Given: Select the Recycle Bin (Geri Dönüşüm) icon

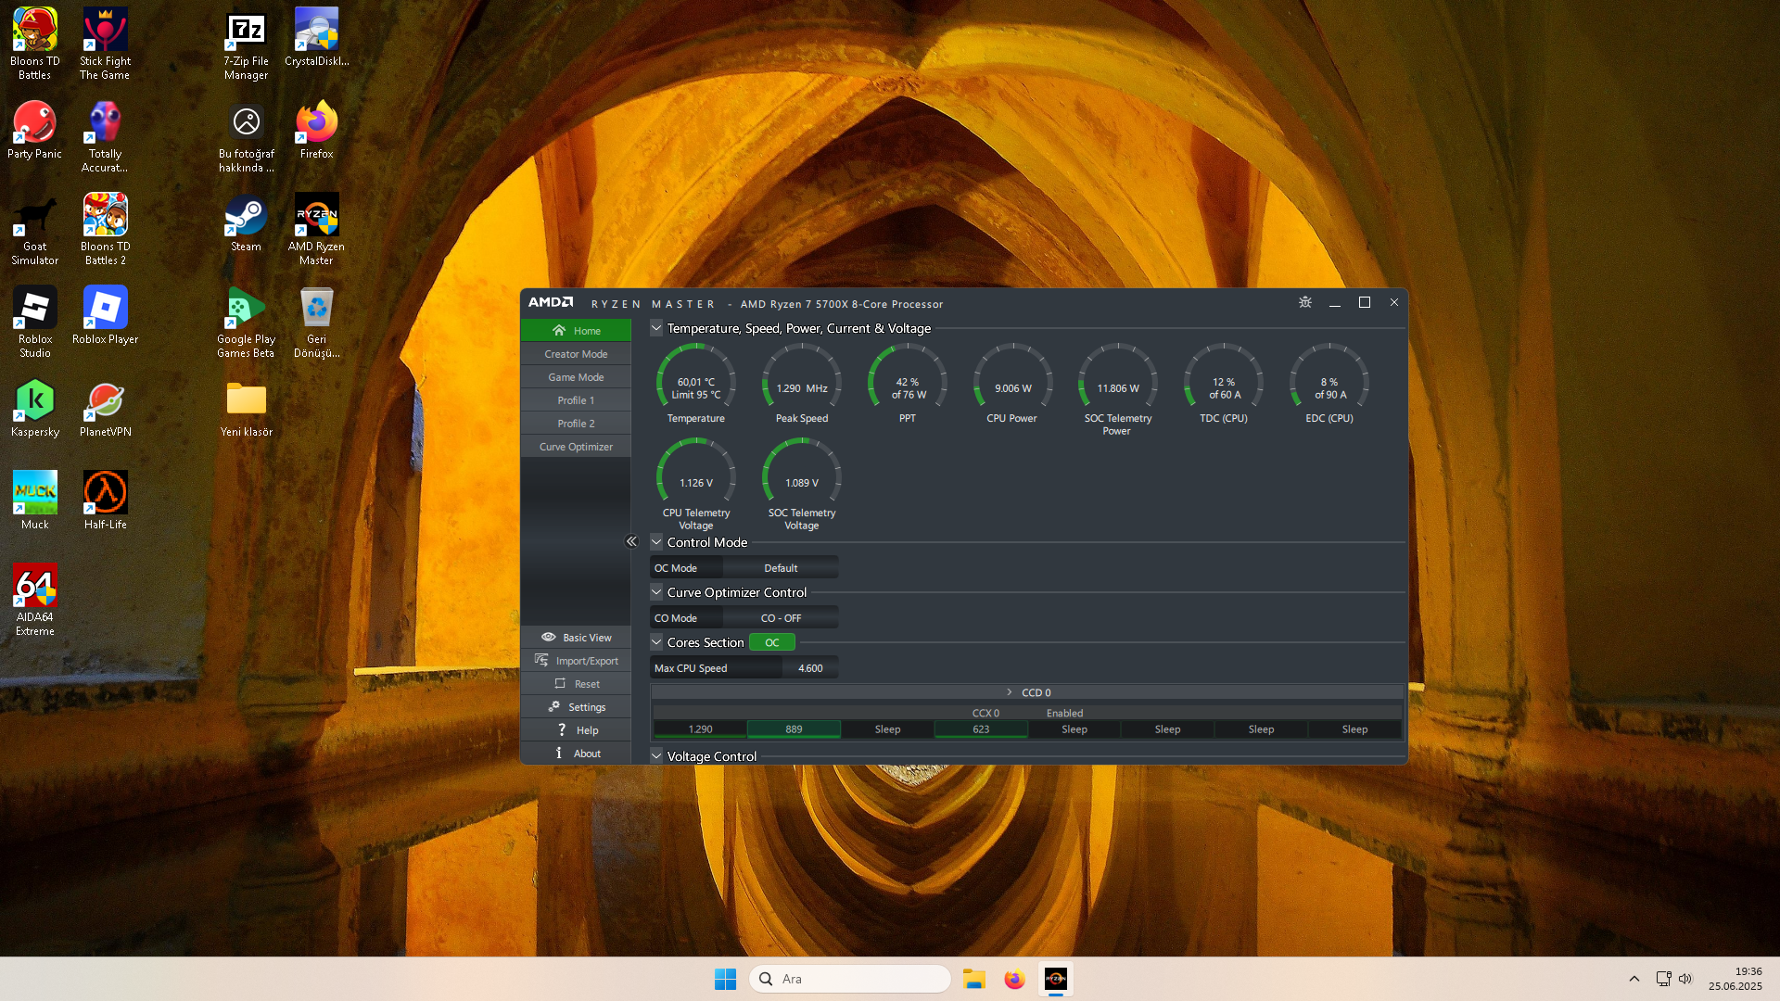Looking at the screenshot, I should pyautogui.click(x=316, y=322).
